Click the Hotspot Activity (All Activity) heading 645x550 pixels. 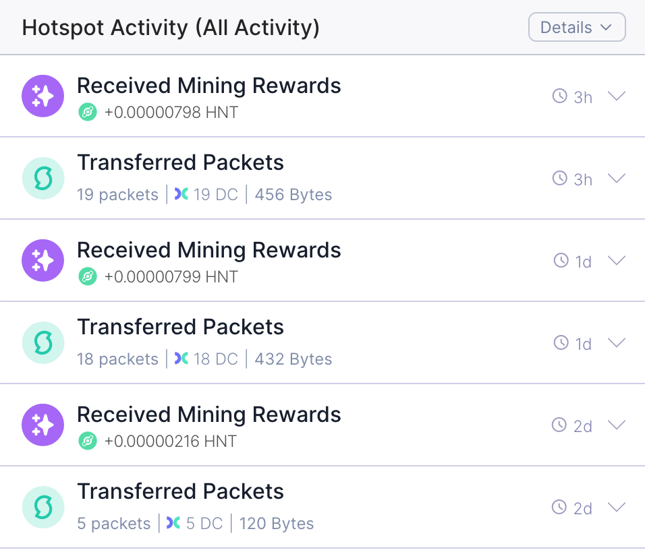pyautogui.click(x=171, y=28)
